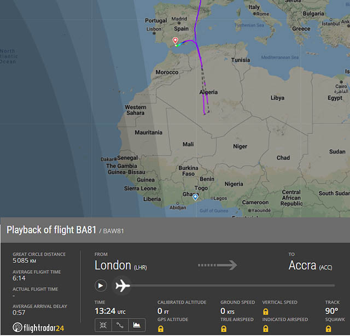
Task: Click the Indicated Airspeed lock icon
Action: coord(266,329)
